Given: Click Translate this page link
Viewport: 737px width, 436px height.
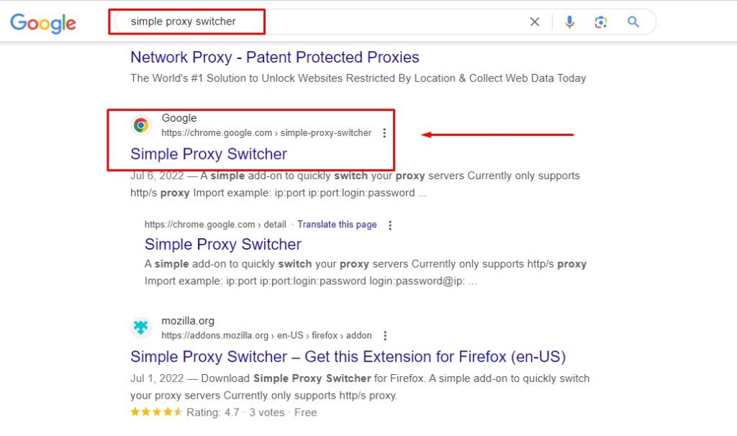Looking at the screenshot, I should 337,224.
